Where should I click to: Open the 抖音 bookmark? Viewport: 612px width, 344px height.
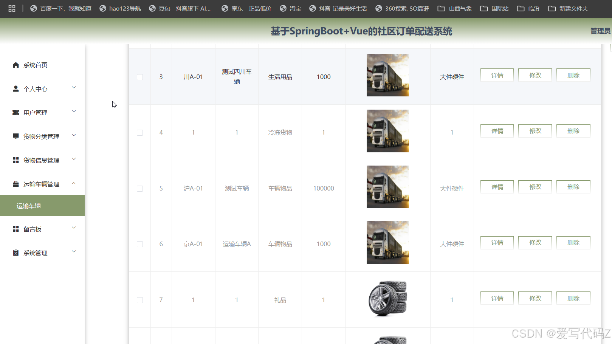pos(338,8)
